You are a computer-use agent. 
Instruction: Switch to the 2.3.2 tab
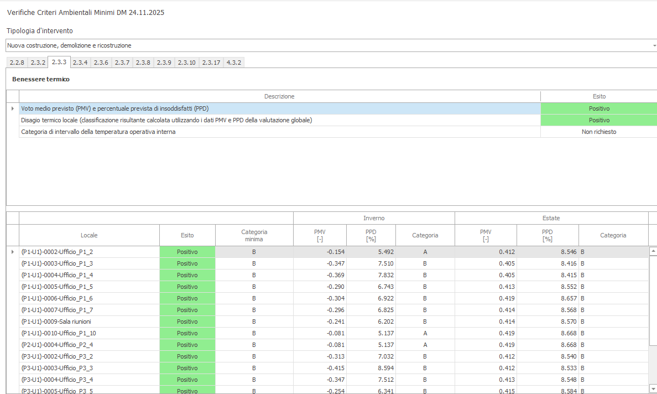38,63
